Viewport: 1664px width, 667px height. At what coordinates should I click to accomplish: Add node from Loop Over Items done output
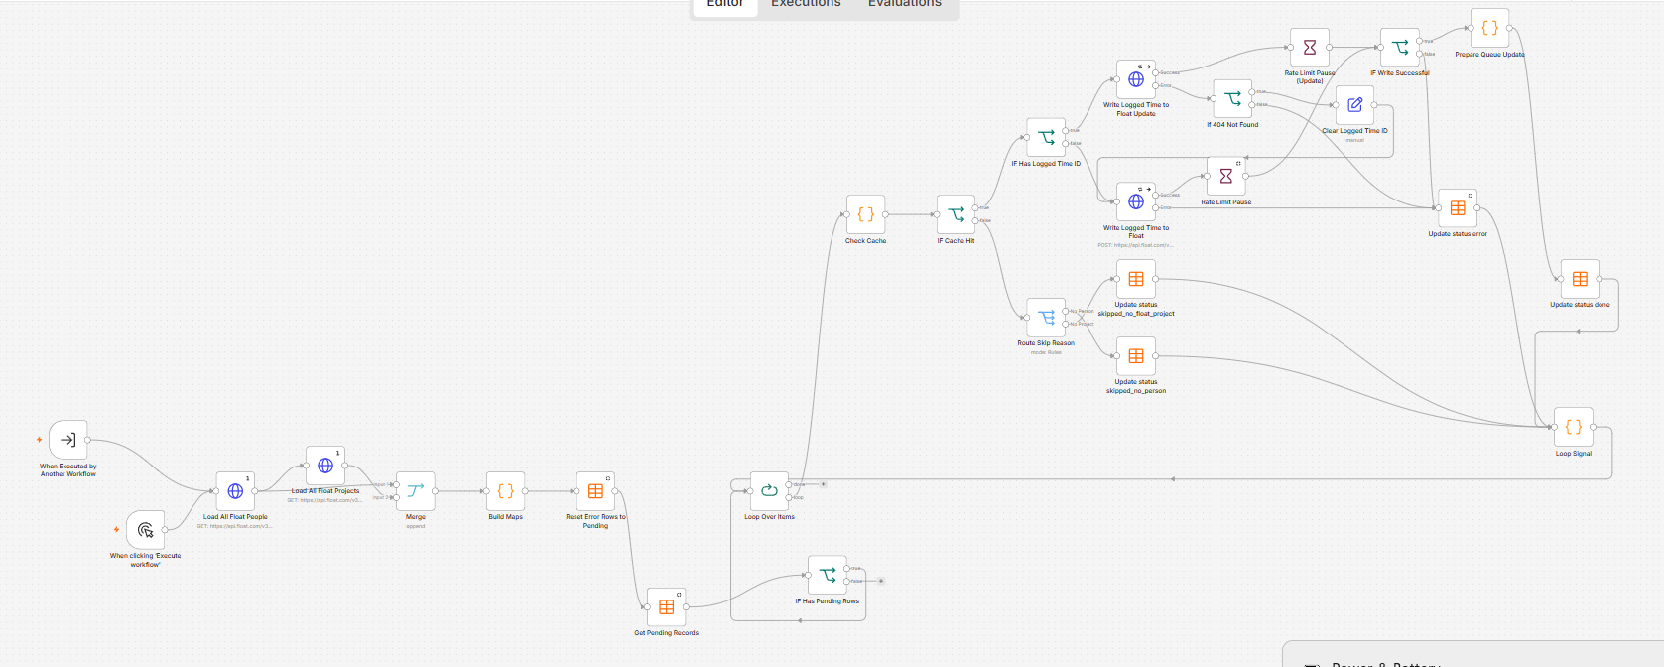coord(823,484)
